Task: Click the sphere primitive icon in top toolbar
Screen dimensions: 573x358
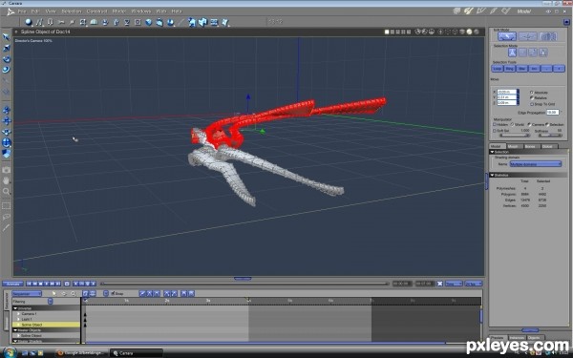Action: (29, 22)
